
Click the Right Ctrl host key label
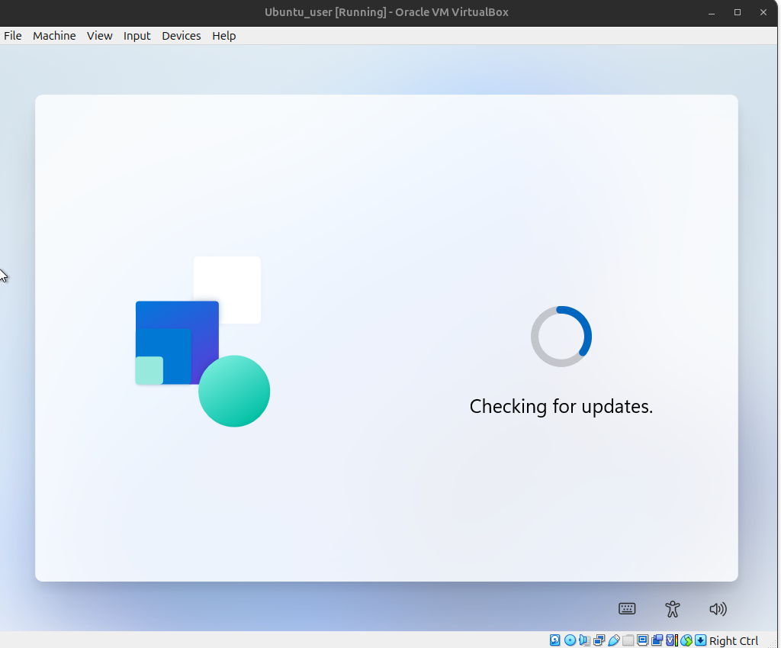point(734,640)
